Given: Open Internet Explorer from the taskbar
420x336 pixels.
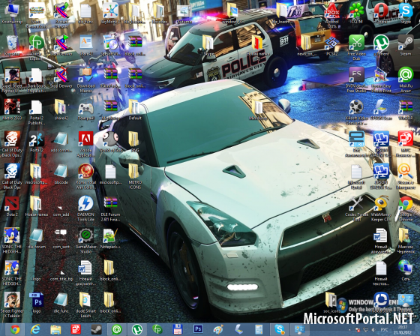Looking at the screenshot, I should click(34, 329).
